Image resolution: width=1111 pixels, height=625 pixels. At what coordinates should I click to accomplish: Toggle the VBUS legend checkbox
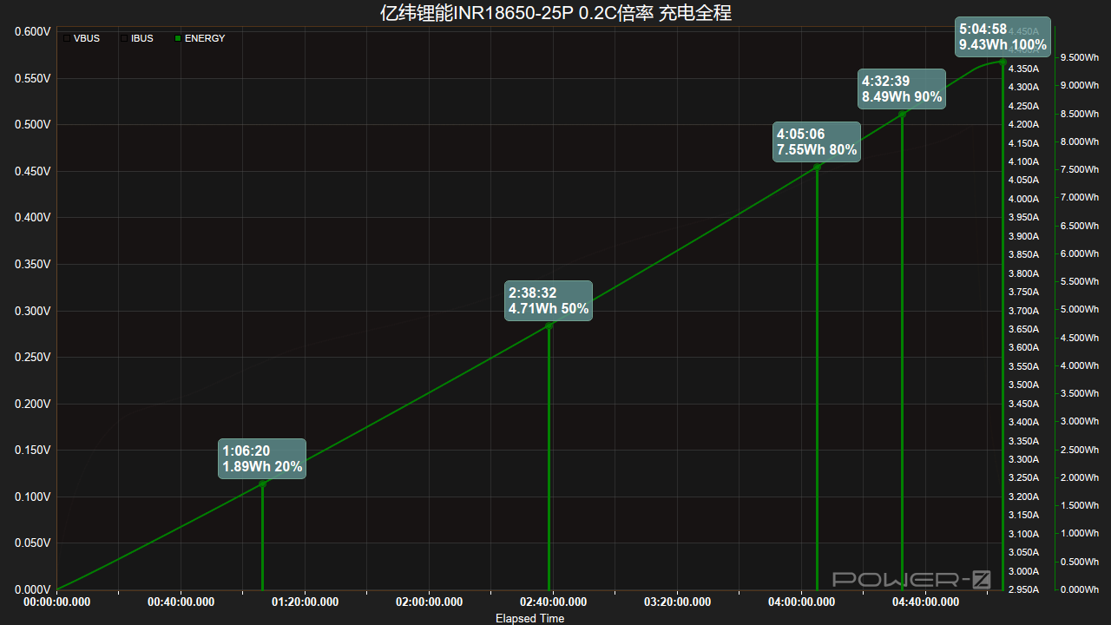(x=66, y=38)
